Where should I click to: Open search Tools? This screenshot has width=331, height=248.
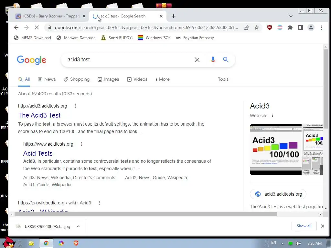click(223, 79)
